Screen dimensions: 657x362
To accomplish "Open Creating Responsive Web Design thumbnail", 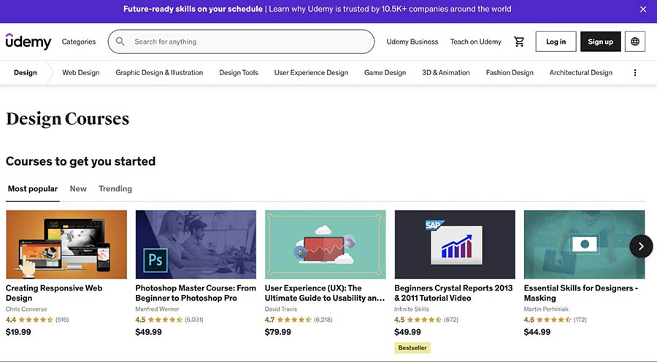I will tap(66, 244).
